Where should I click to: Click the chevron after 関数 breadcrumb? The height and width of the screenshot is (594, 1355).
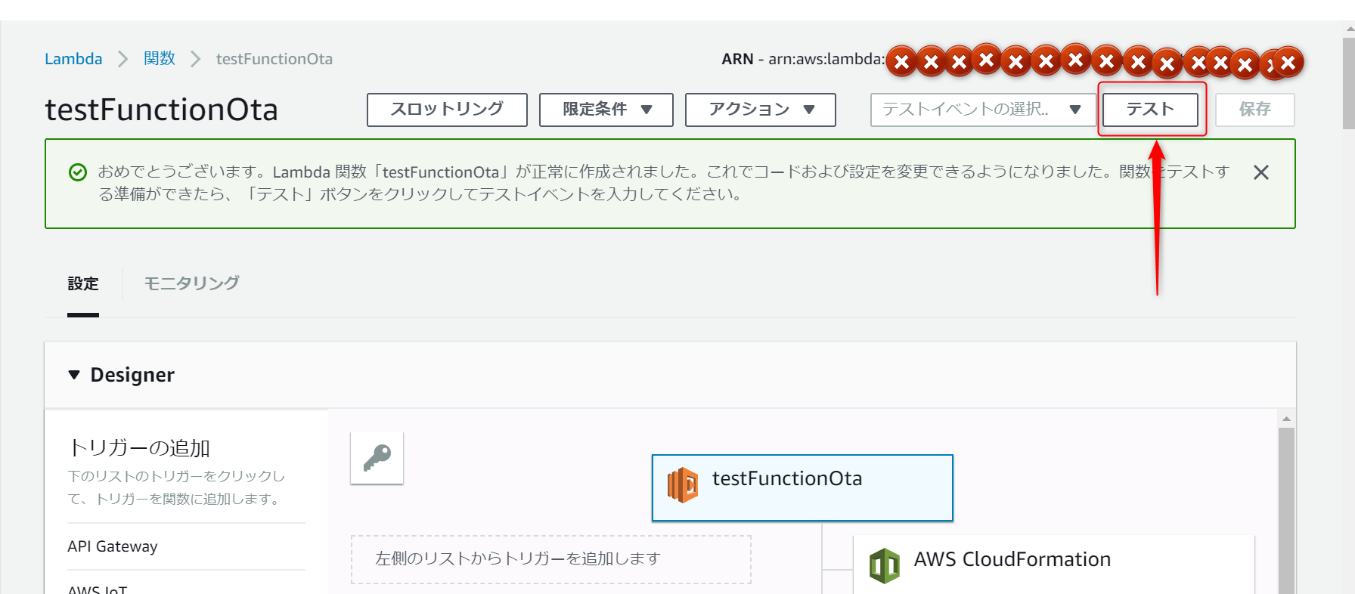coord(196,59)
